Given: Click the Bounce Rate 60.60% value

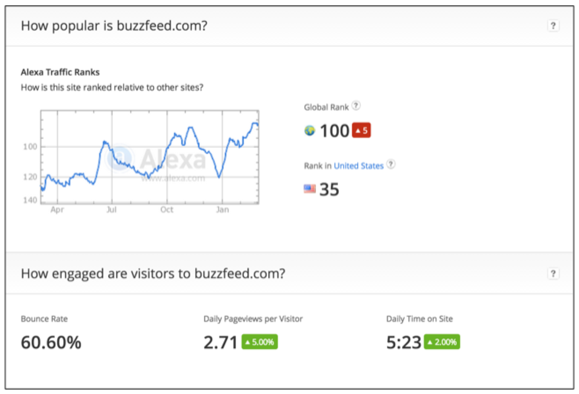Looking at the screenshot, I should coord(51,342).
